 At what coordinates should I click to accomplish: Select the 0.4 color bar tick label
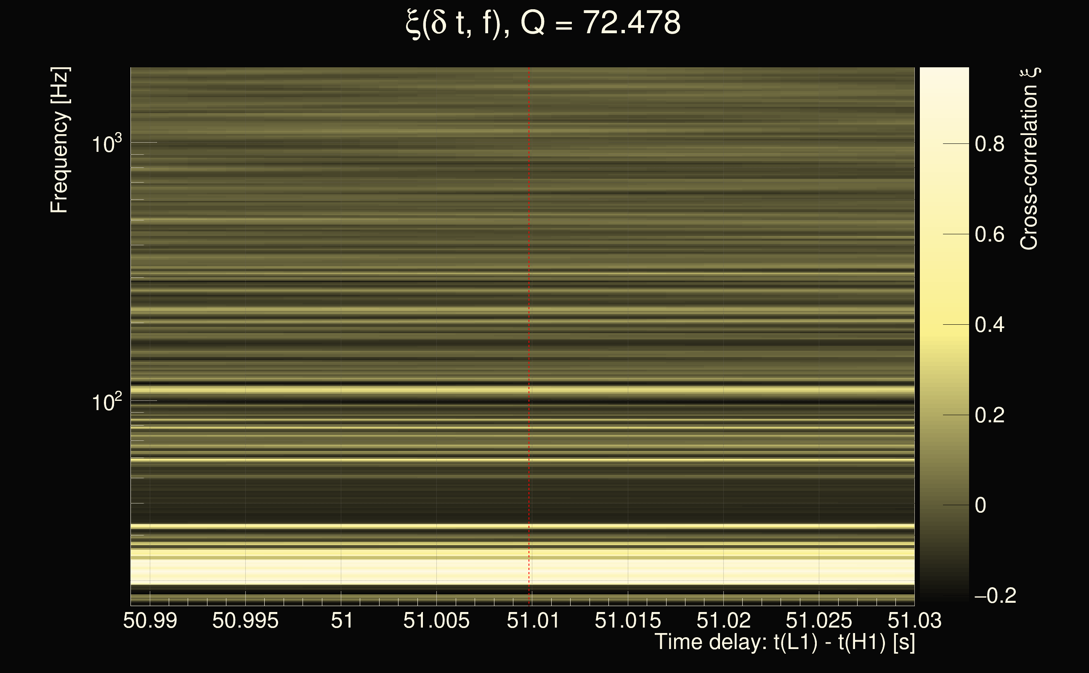(989, 325)
